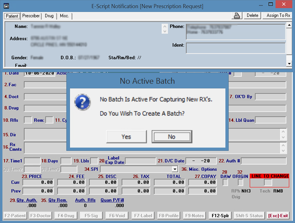The image size is (295, 223).
Task: Open the Drug tab
Action: pos(49,16)
